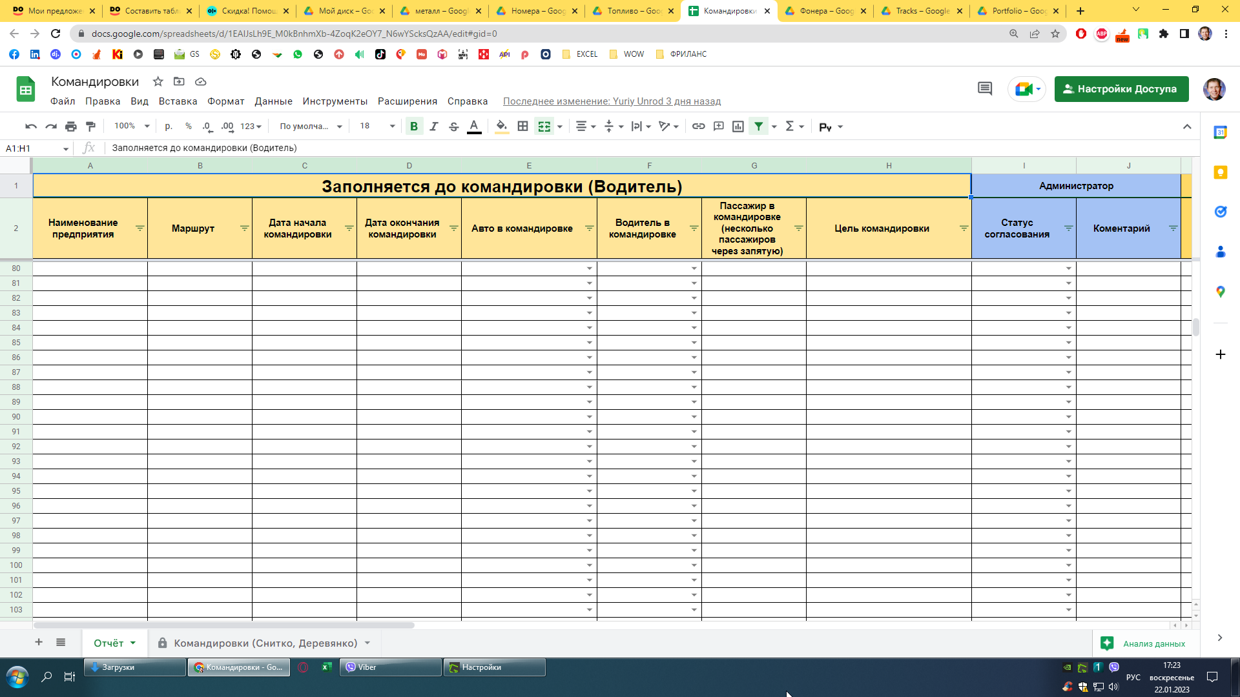This screenshot has height=697, width=1240.
Task: Select the Paint format tool
Action: click(x=91, y=126)
